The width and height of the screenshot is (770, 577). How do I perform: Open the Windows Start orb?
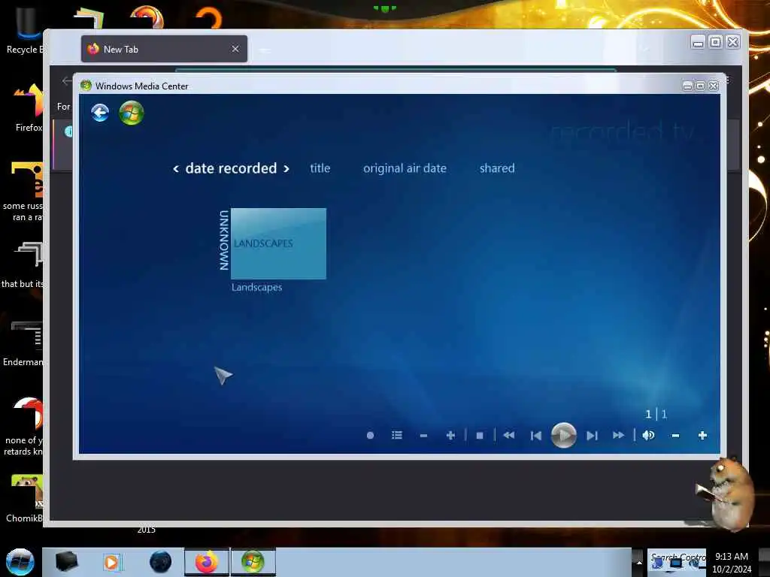pos(20,562)
